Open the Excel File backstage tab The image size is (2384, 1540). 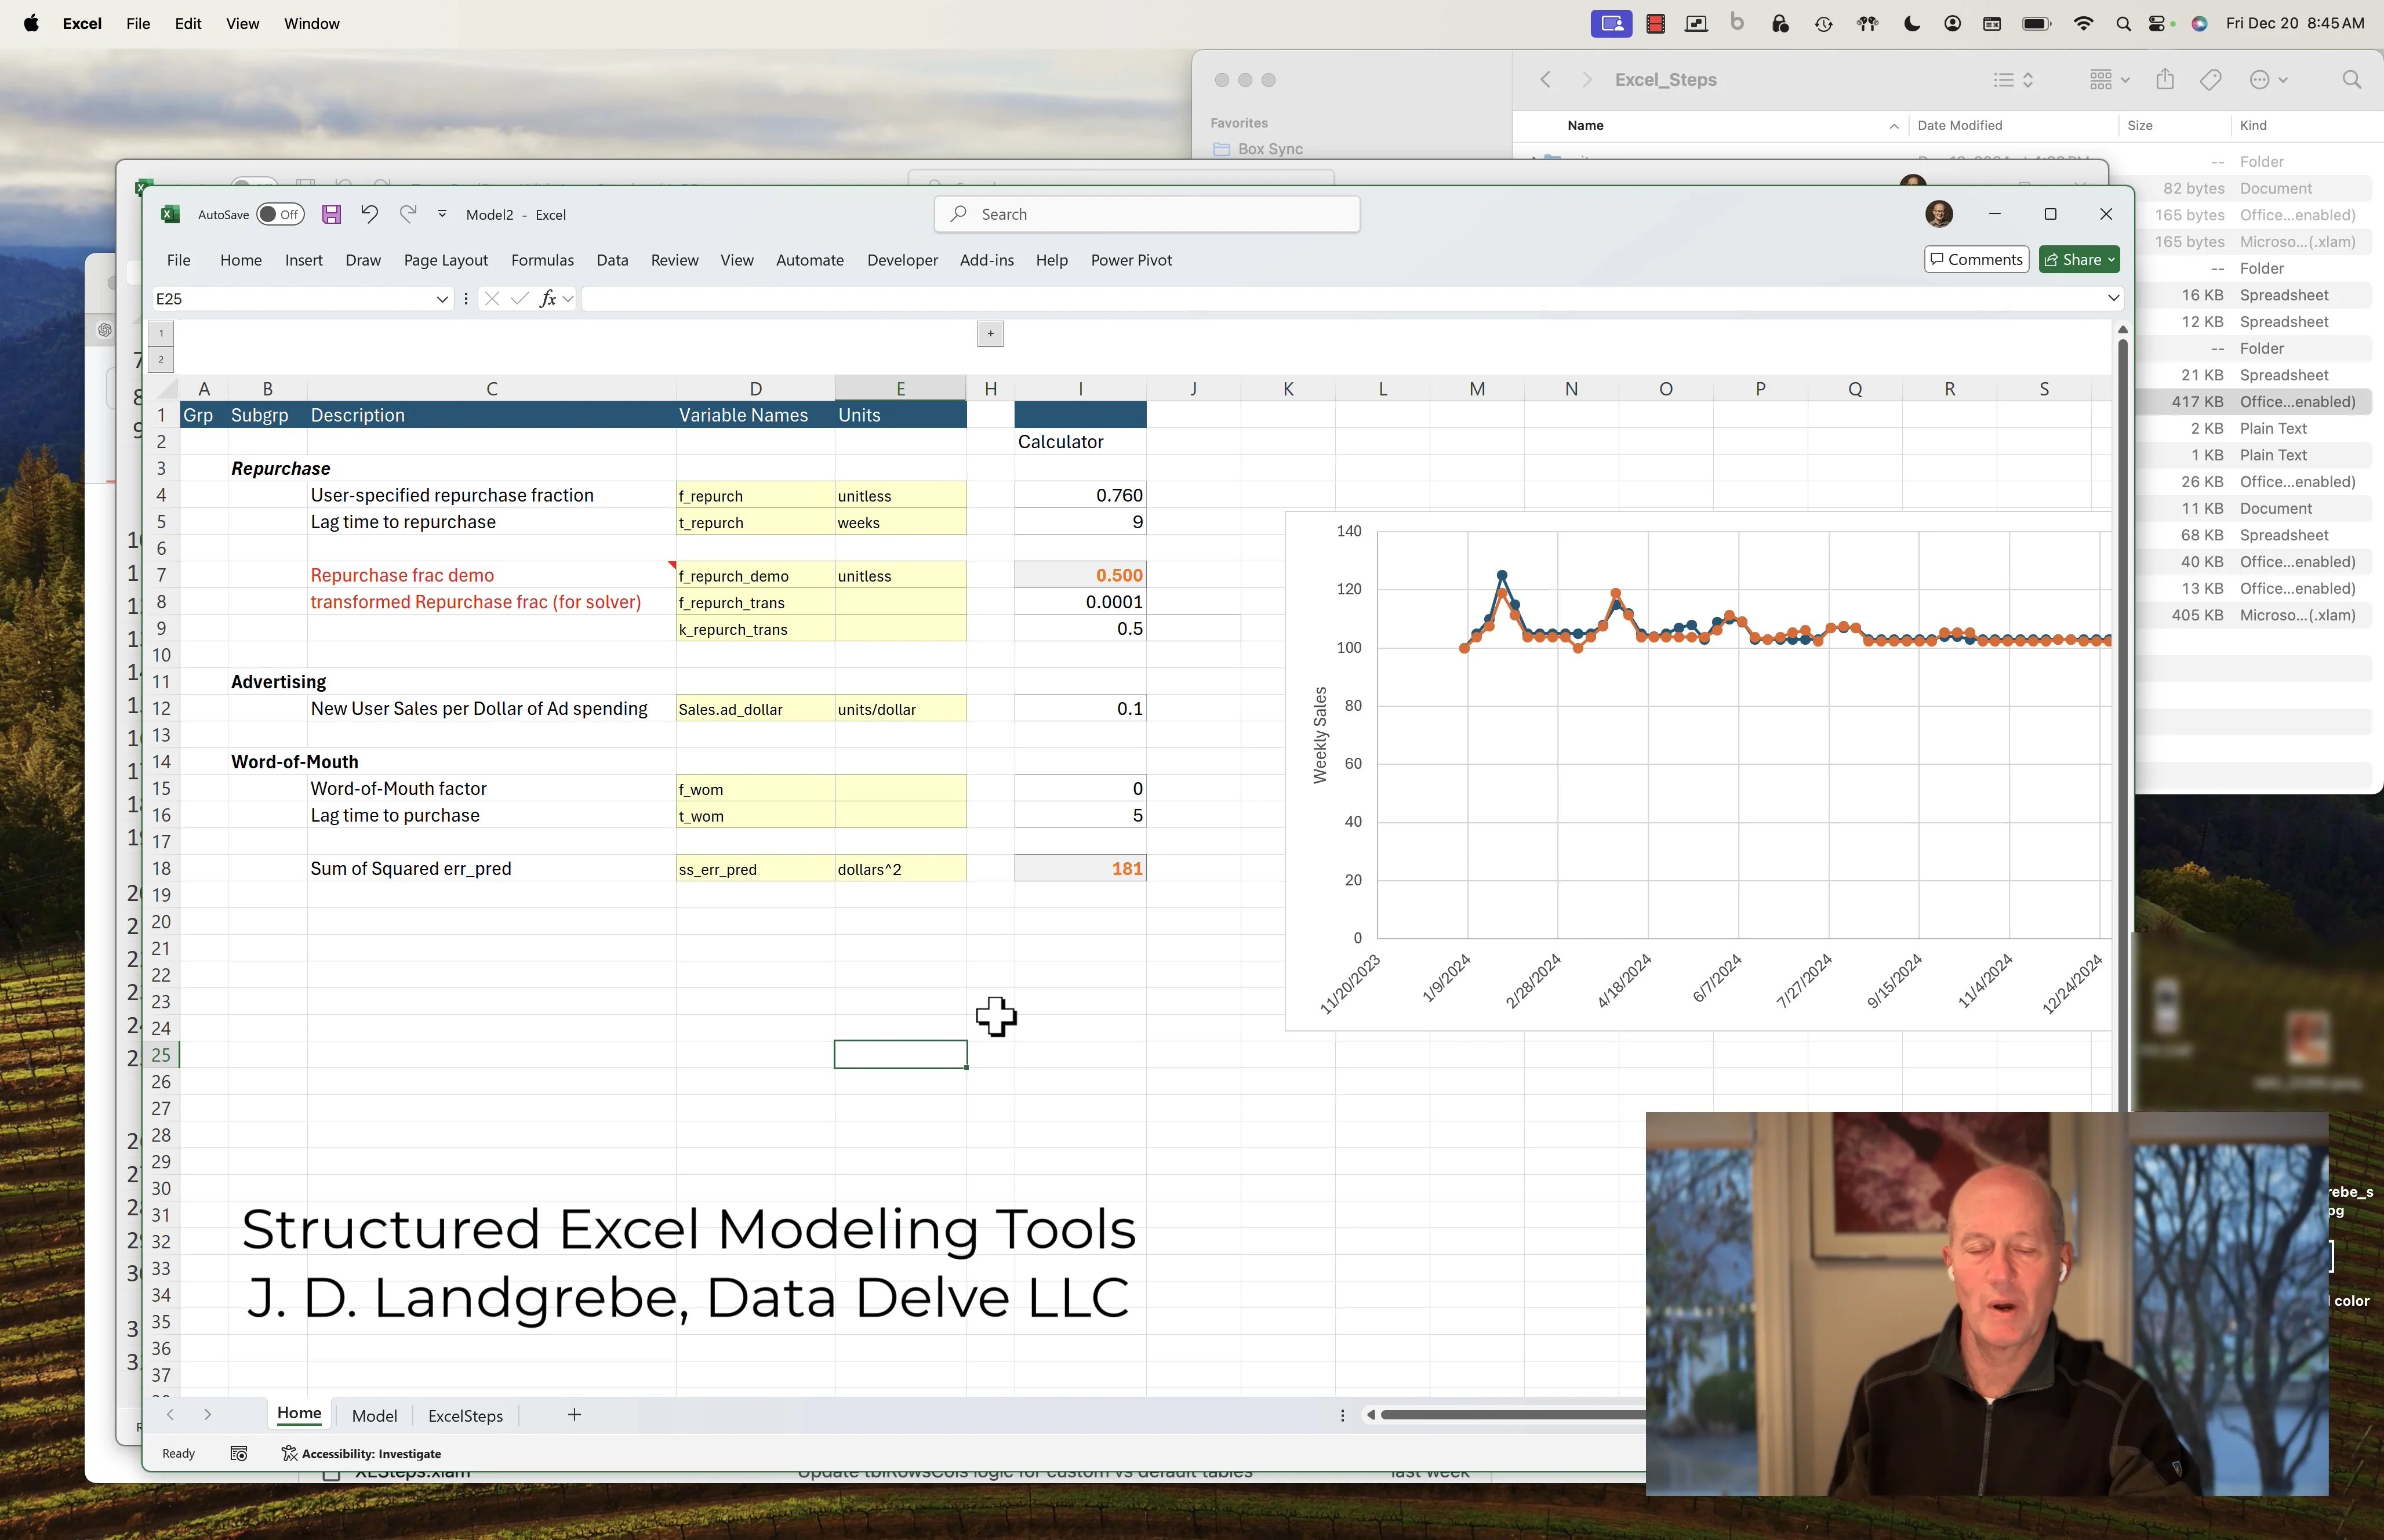pos(178,260)
